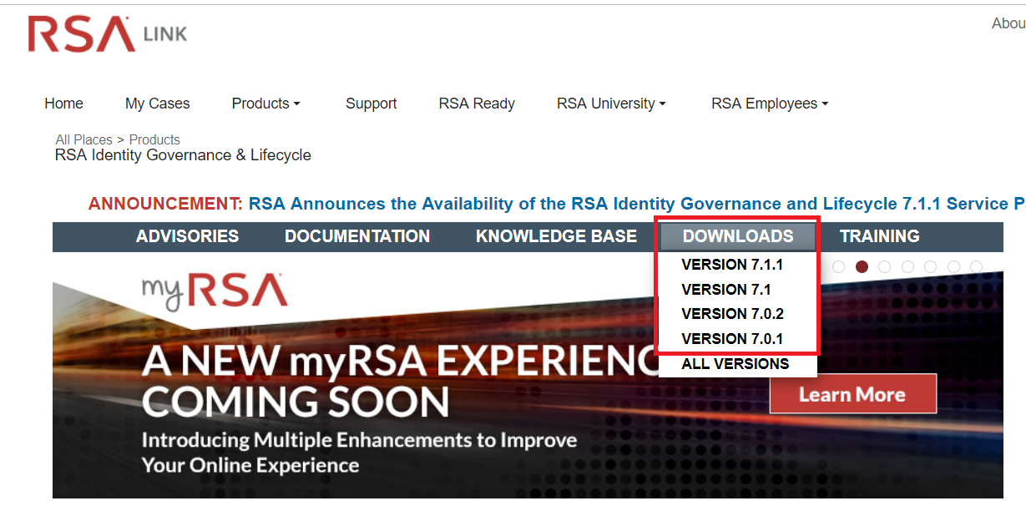Open the My Cases page
This screenshot has height=516, width=1026.
click(157, 103)
